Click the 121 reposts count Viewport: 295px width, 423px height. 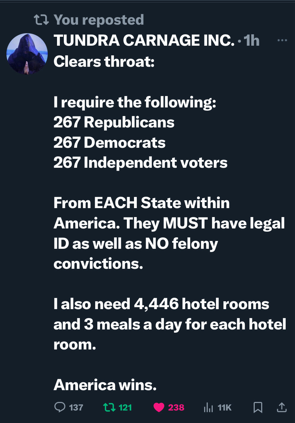(x=125, y=407)
